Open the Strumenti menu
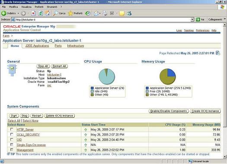The height and width of the screenshot is (164, 227). click(x=52, y=7)
